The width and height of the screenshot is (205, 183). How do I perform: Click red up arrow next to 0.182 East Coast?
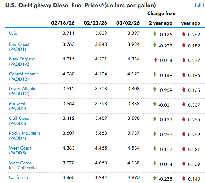(x=184, y=45)
